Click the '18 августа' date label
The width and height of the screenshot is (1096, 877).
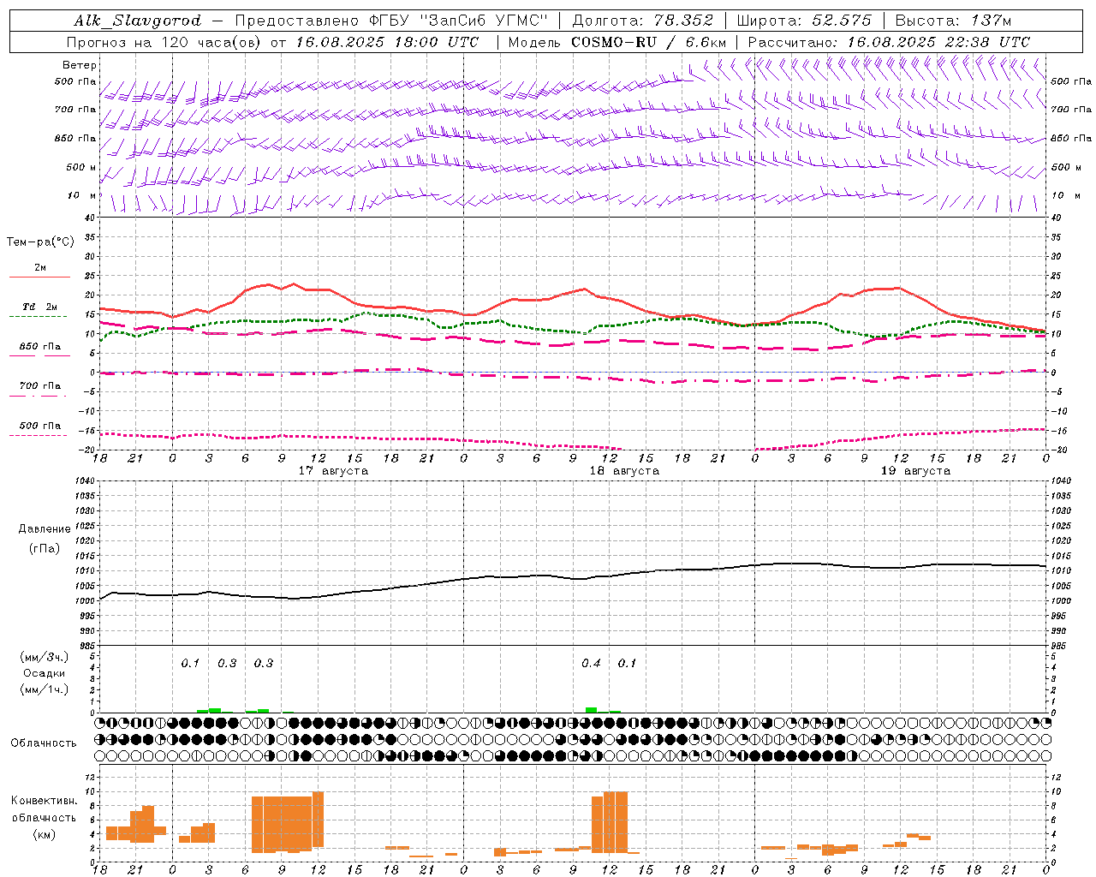coord(624,471)
